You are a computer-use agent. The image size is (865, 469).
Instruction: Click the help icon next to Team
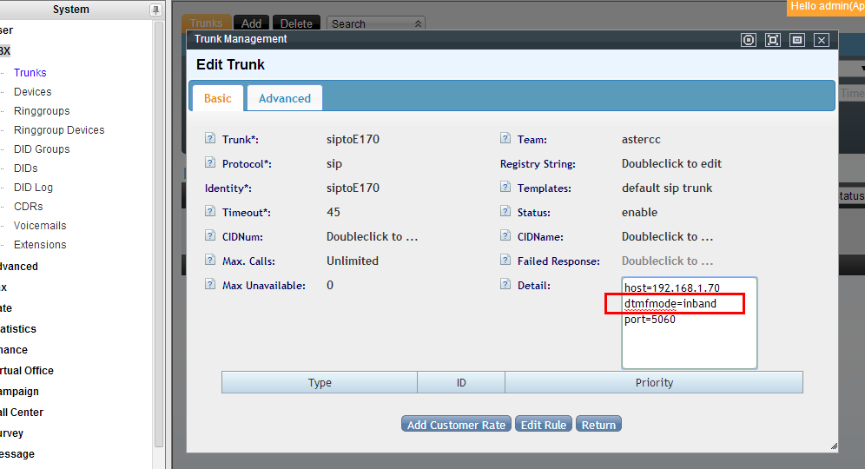(505, 139)
